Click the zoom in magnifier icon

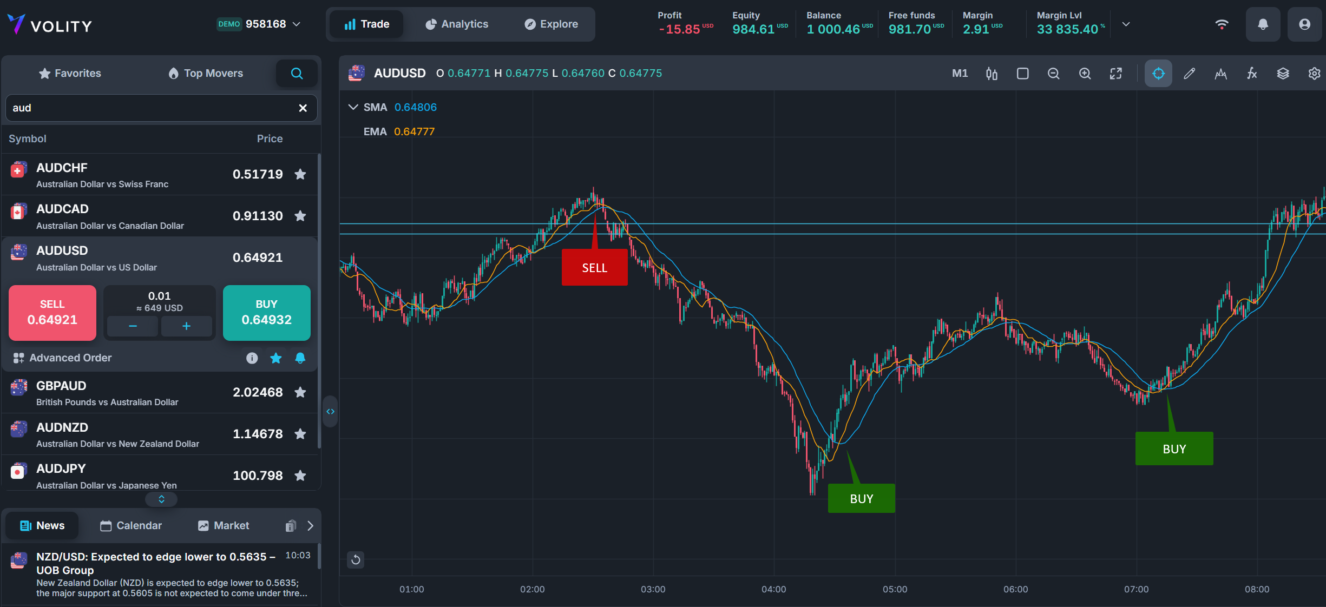[1085, 74]
